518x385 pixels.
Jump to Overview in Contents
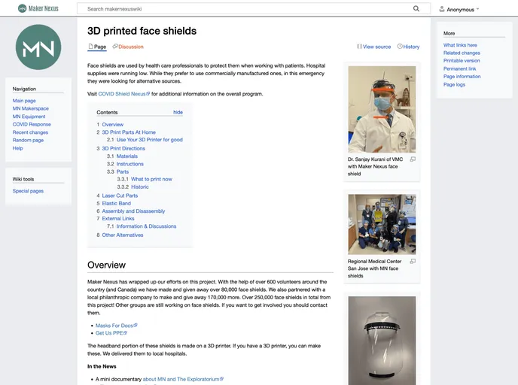pos(113,124)
